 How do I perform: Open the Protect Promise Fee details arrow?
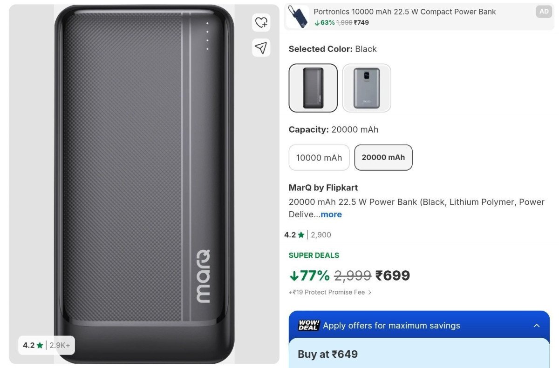point(370,293)
